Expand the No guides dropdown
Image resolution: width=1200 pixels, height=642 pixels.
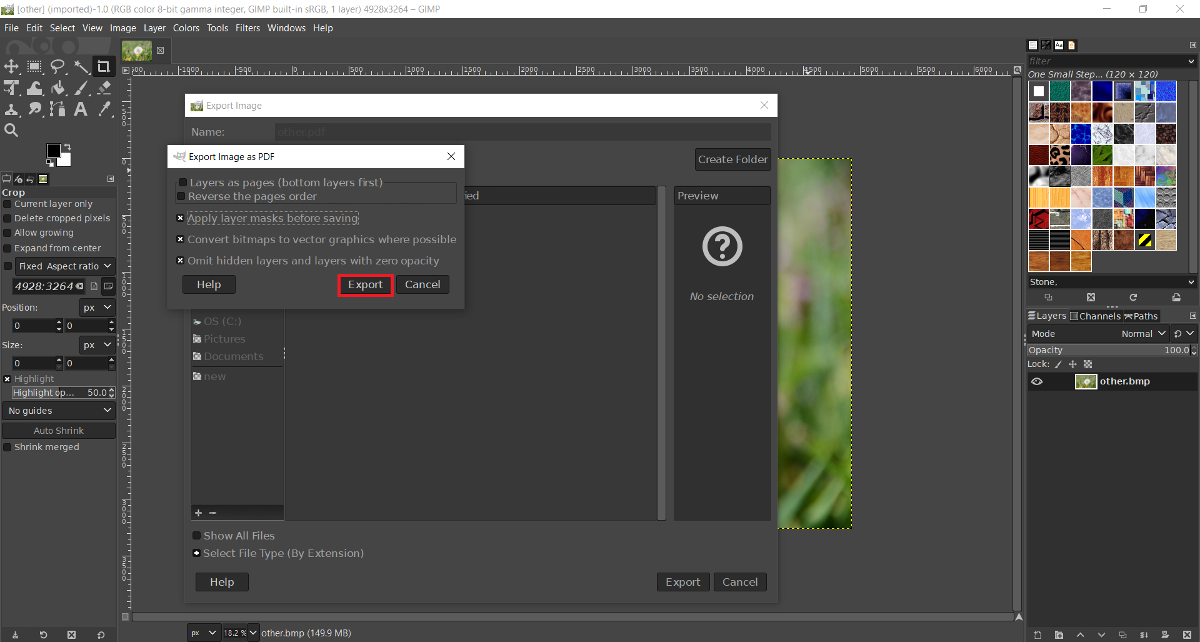pos(59,411)
